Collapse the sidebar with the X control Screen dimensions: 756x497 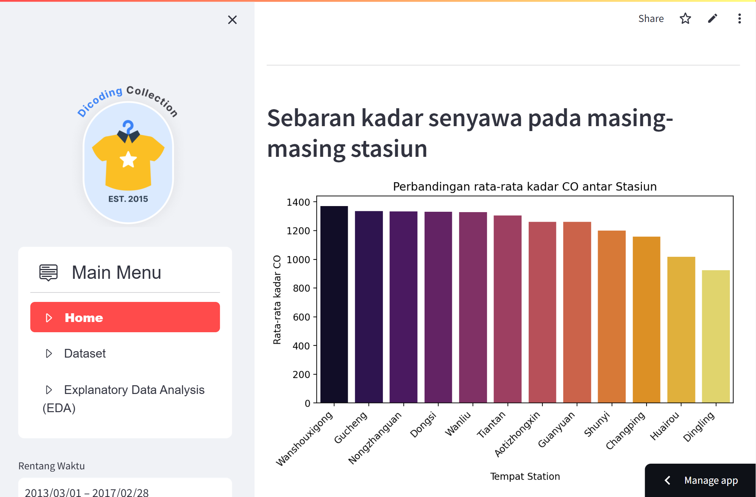coord(233,20)
